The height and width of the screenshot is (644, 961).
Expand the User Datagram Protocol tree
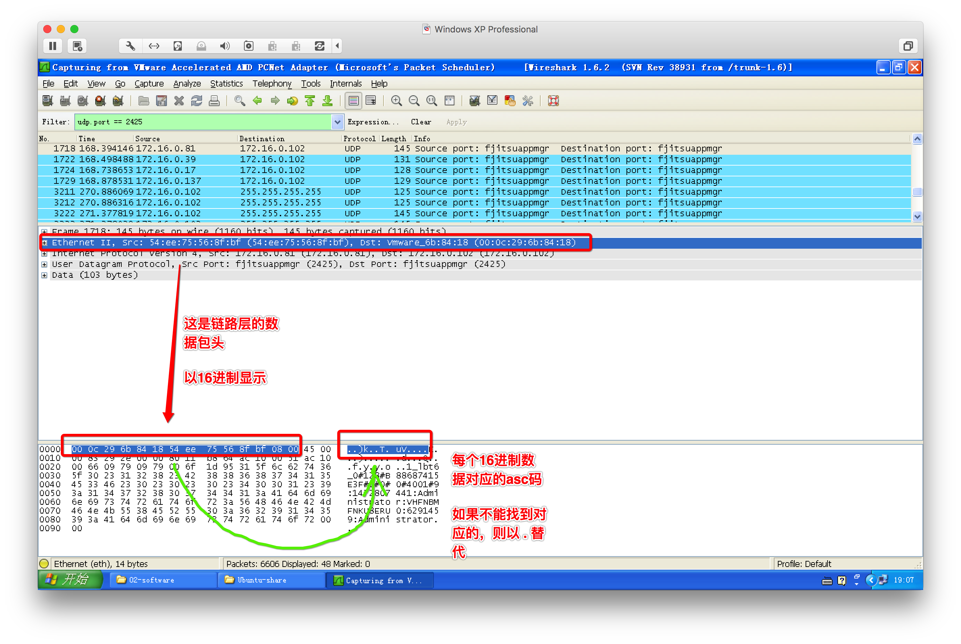click(44, 265)
